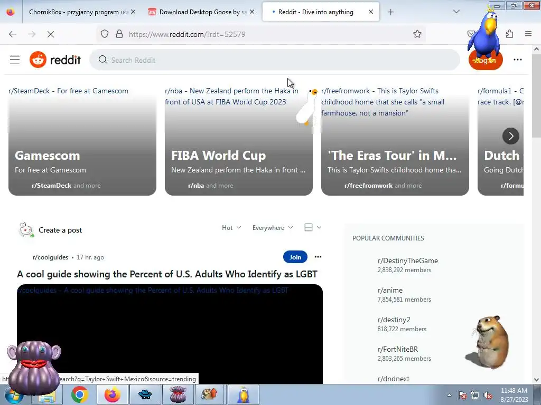Viewport: 541px width, 405px height.
Task: Open the LGBT cool guide post title
Action: coord(167,274)
